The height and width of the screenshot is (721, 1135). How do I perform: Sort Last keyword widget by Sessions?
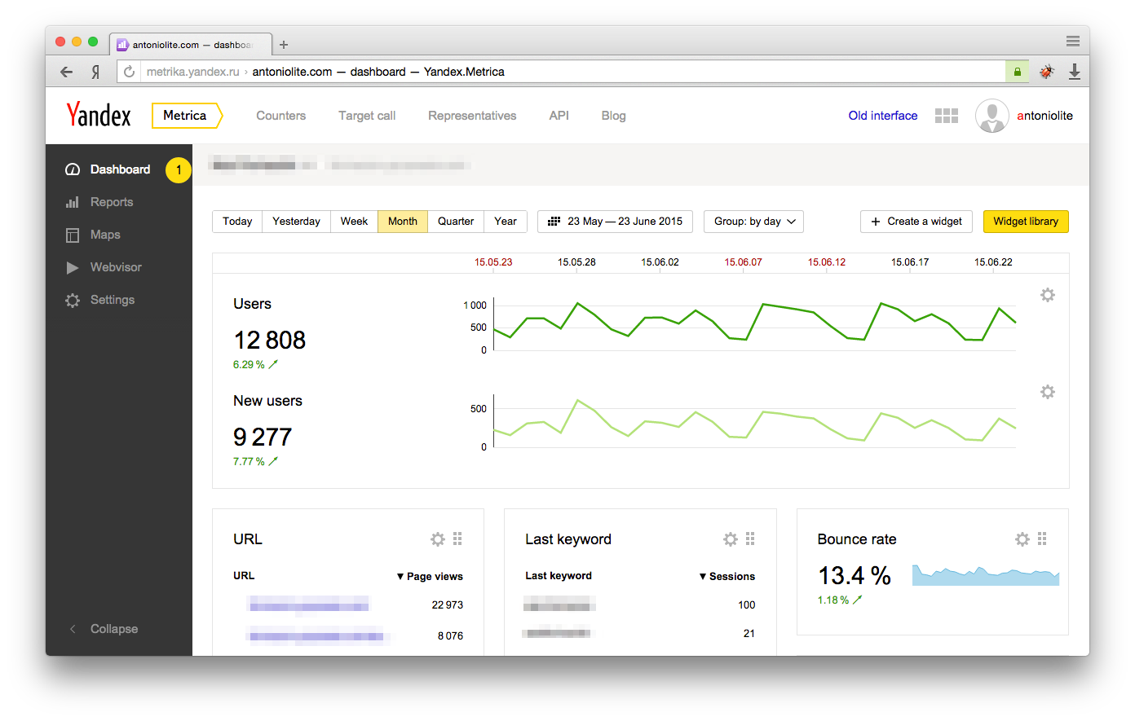(x=727, y=576)
